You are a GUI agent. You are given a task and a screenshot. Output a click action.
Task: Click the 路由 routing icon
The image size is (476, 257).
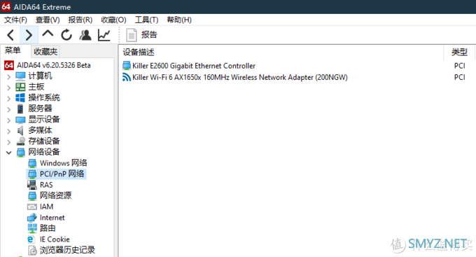point(32,228)
